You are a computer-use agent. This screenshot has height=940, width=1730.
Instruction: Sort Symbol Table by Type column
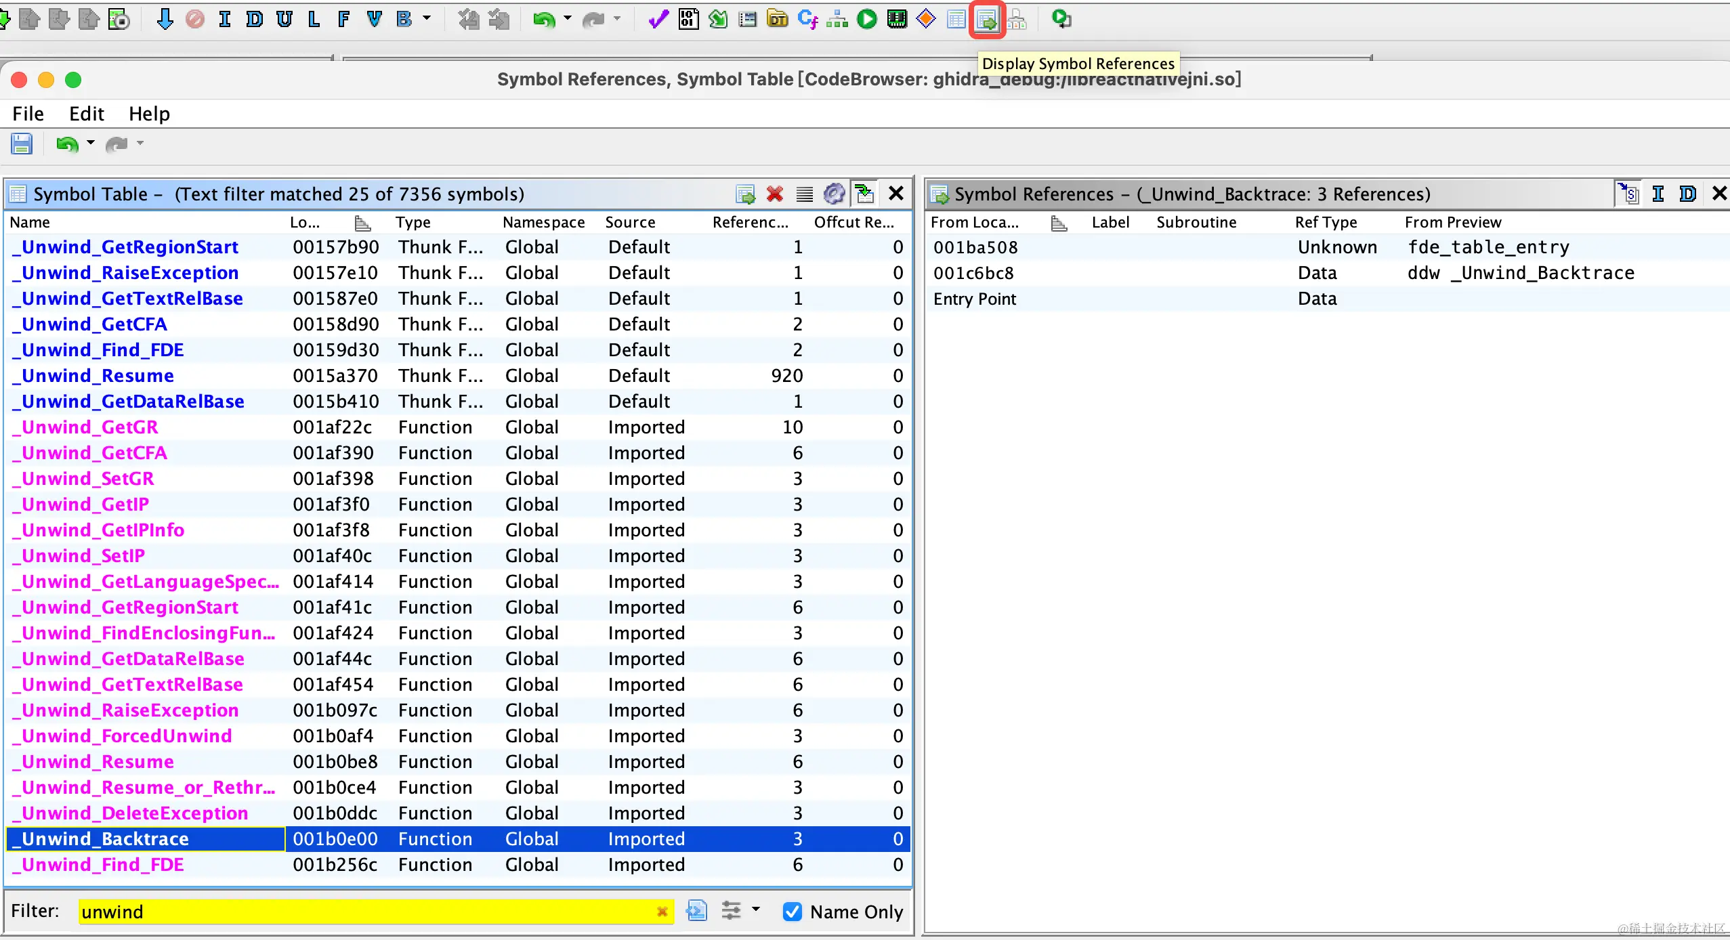pos(413,222)
